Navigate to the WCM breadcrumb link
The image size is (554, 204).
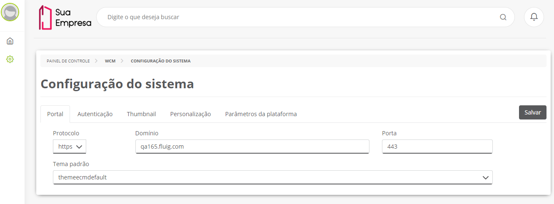coord(110,61)
